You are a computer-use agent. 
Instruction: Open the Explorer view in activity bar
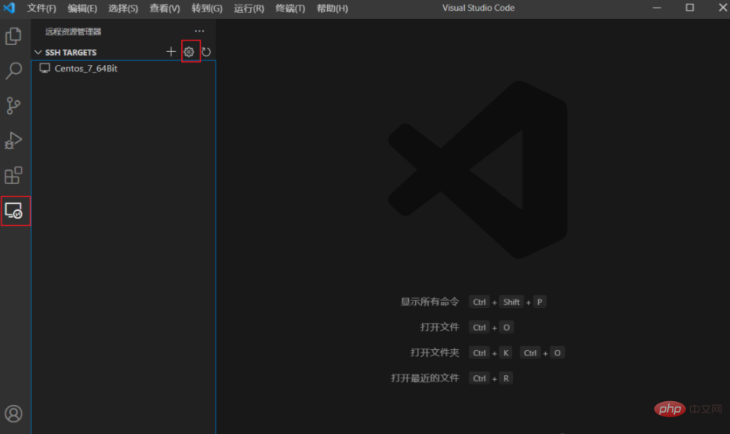tap(14, 36)
